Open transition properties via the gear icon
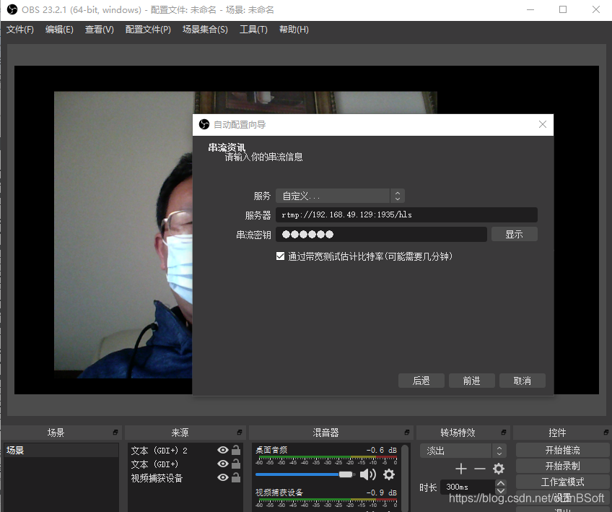This screenshot has width=612, height=512. (x=498, y=468)
